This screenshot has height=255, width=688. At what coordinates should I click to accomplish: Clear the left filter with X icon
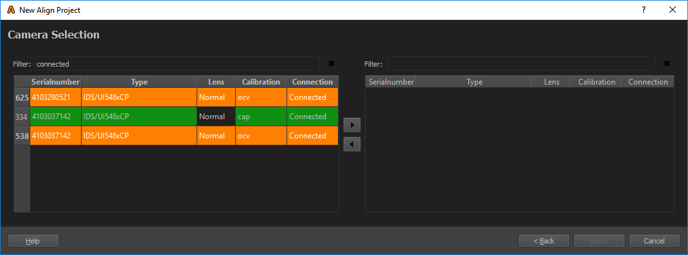point(331,63)
